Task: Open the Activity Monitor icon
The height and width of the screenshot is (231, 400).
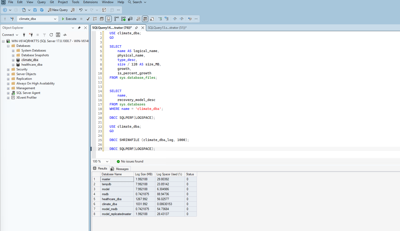Action: point(104,10)
